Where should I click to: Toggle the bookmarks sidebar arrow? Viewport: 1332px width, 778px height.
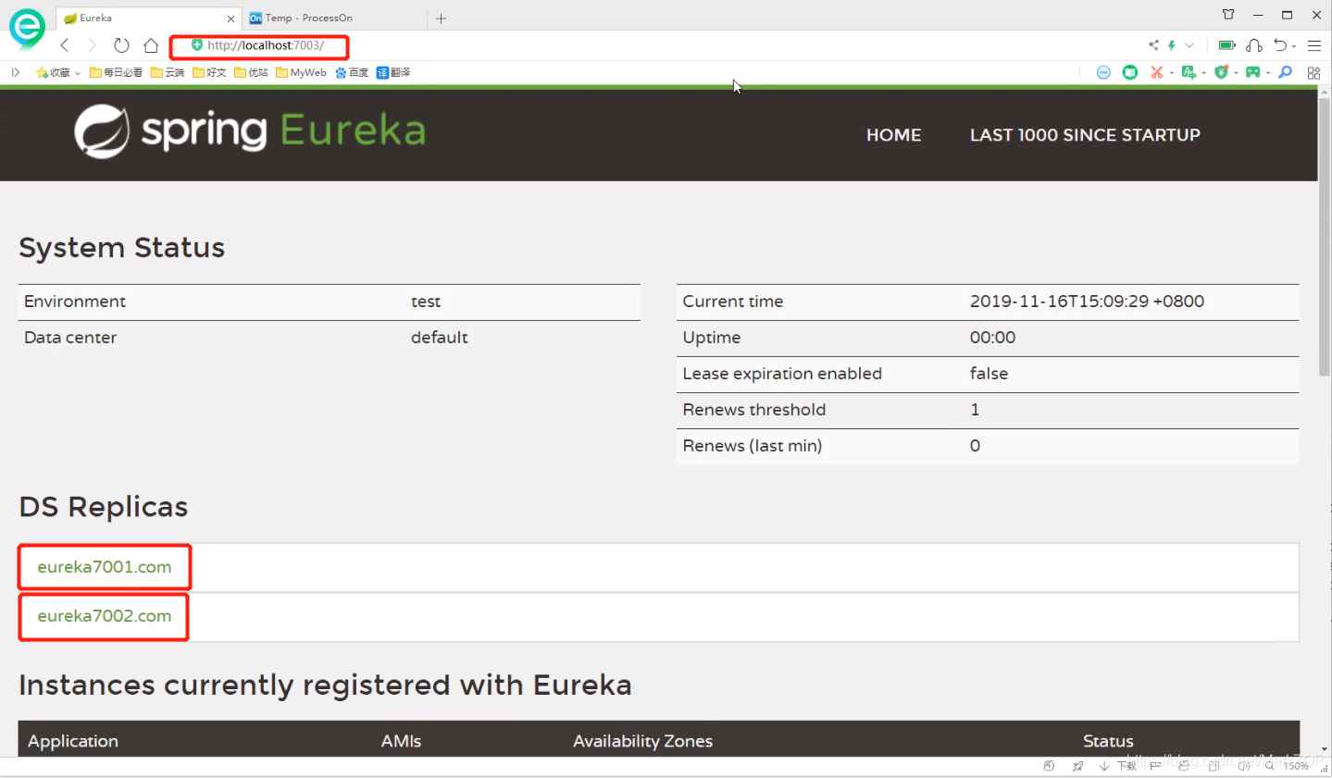pyautogui.click(x=16, y=72)
